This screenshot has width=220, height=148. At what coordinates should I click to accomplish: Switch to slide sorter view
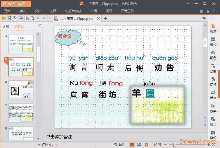point(139,145)
